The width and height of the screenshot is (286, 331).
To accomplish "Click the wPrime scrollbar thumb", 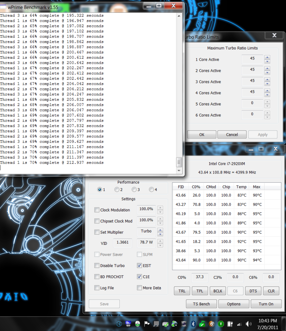I will tap(179, 162).
